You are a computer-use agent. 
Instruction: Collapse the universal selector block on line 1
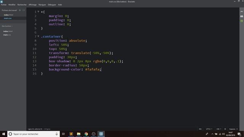pyautogui.click(x=38, y=12)
